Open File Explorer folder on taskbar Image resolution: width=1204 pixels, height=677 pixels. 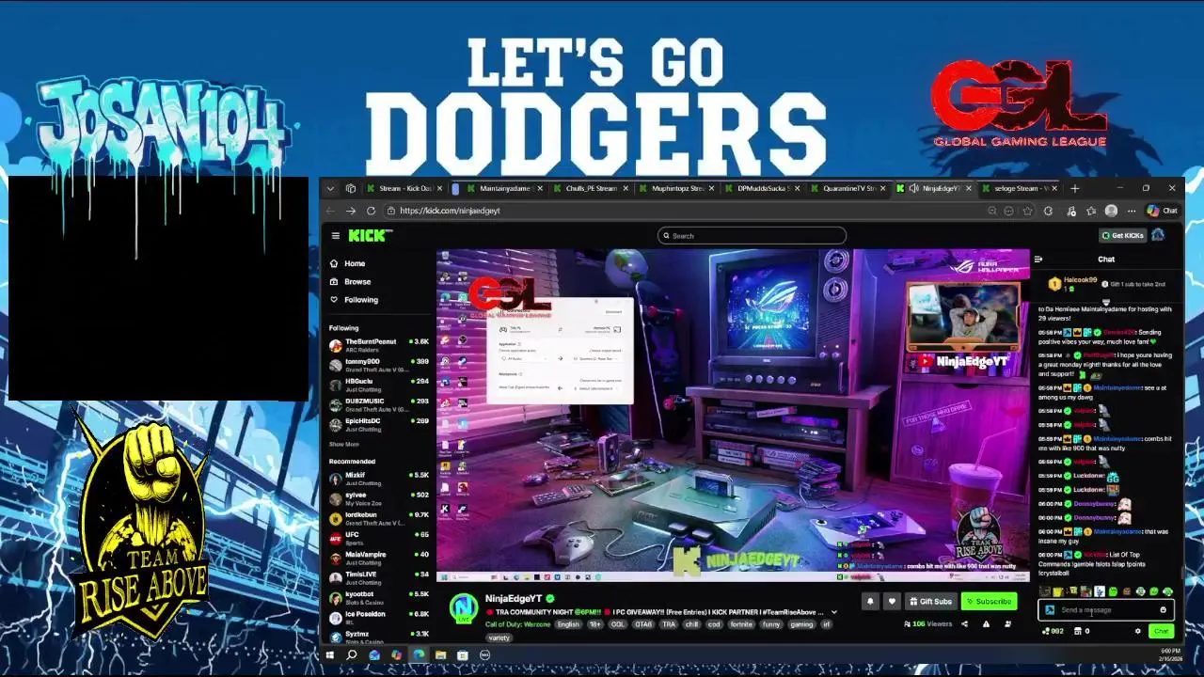coord(440,654)
